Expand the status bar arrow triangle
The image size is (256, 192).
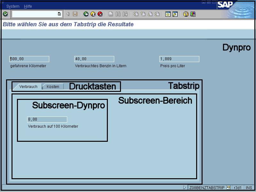click(x=184, y=188)
